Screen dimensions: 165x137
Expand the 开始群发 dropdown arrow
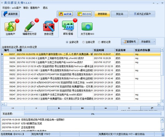(x=155, y=42)
